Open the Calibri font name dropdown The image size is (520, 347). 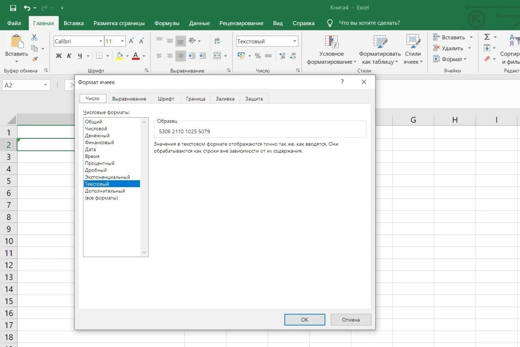[x=101, y=41]
